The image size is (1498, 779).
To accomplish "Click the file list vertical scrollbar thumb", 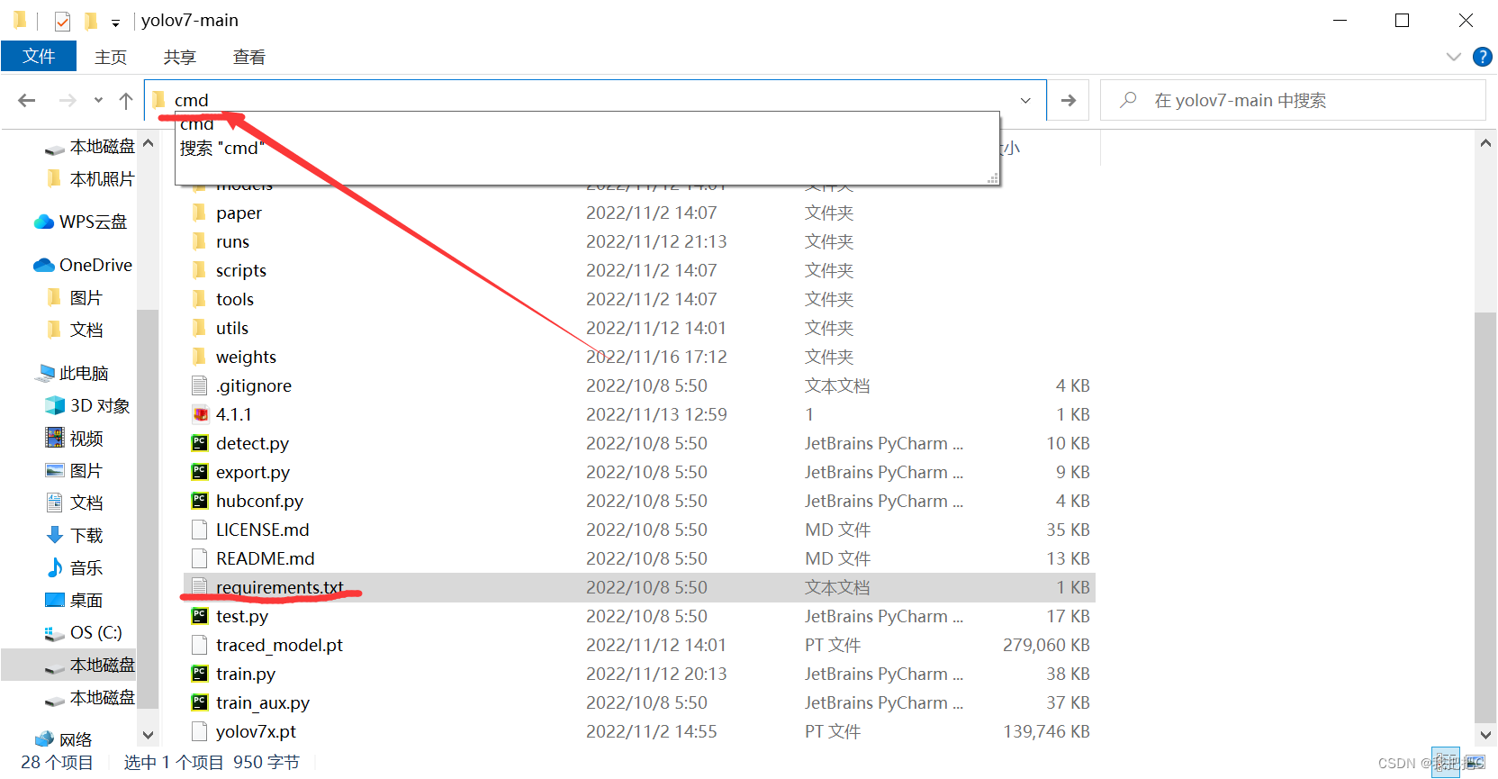I will coord(1486,517).
